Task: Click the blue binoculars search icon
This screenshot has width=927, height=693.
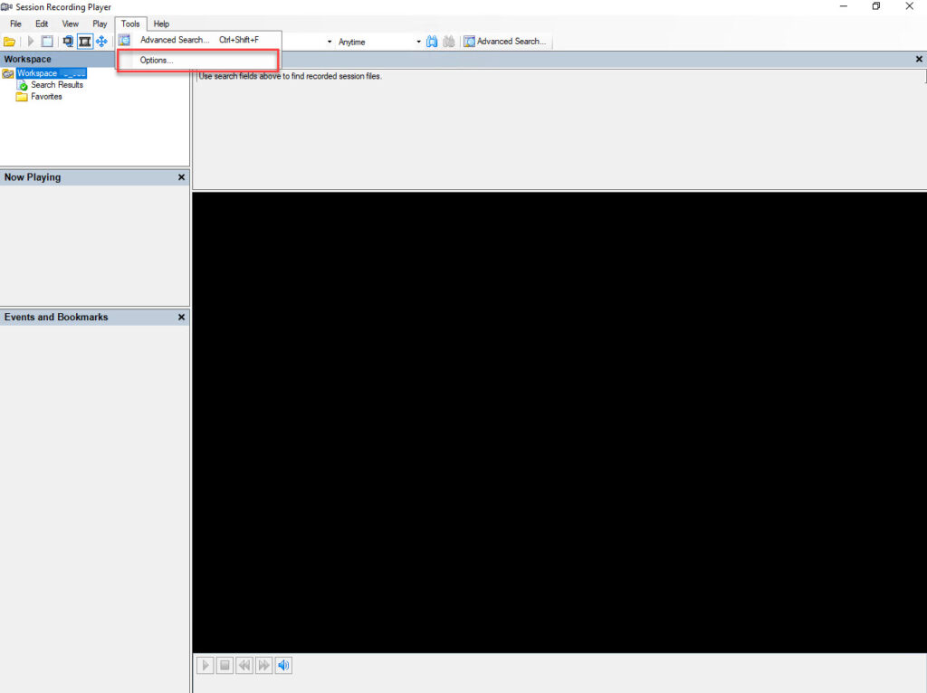Action: click(x=432, y=42)
